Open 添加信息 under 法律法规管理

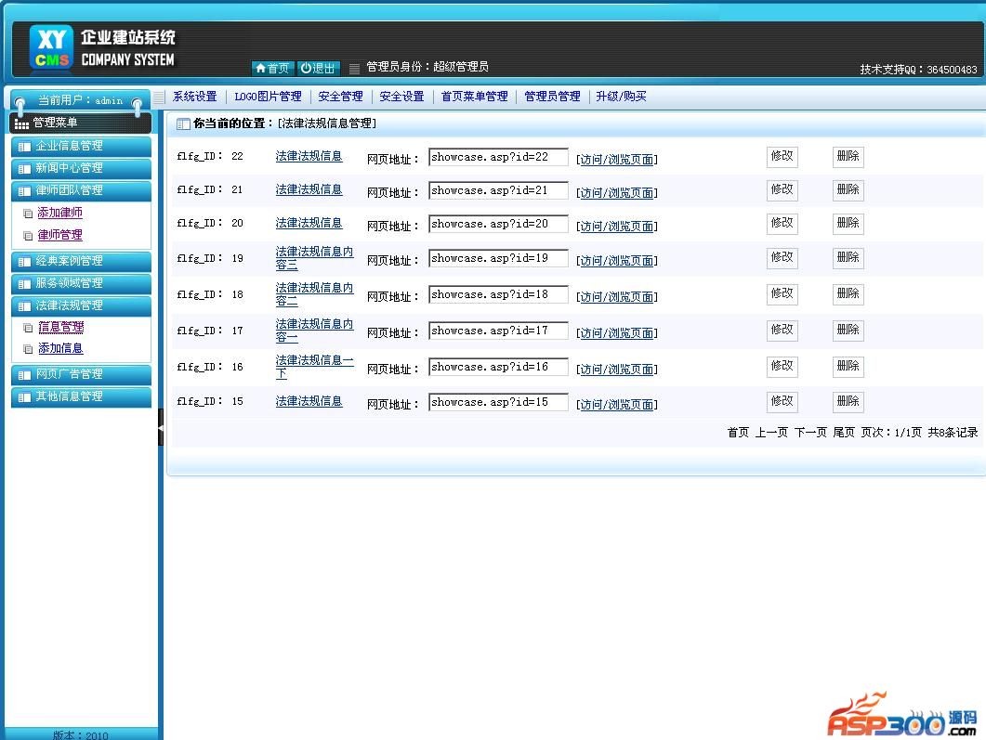coord(60,348)
